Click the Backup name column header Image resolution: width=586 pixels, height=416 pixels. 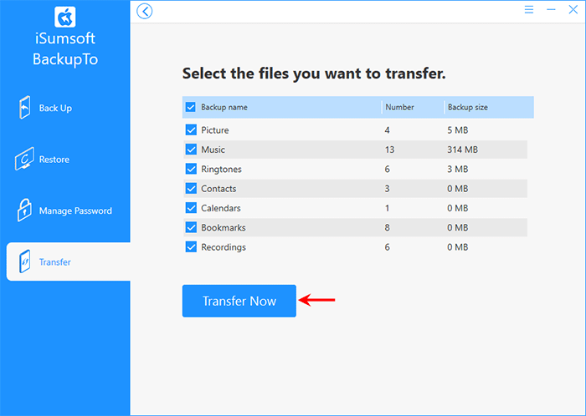tap(224, 108)
